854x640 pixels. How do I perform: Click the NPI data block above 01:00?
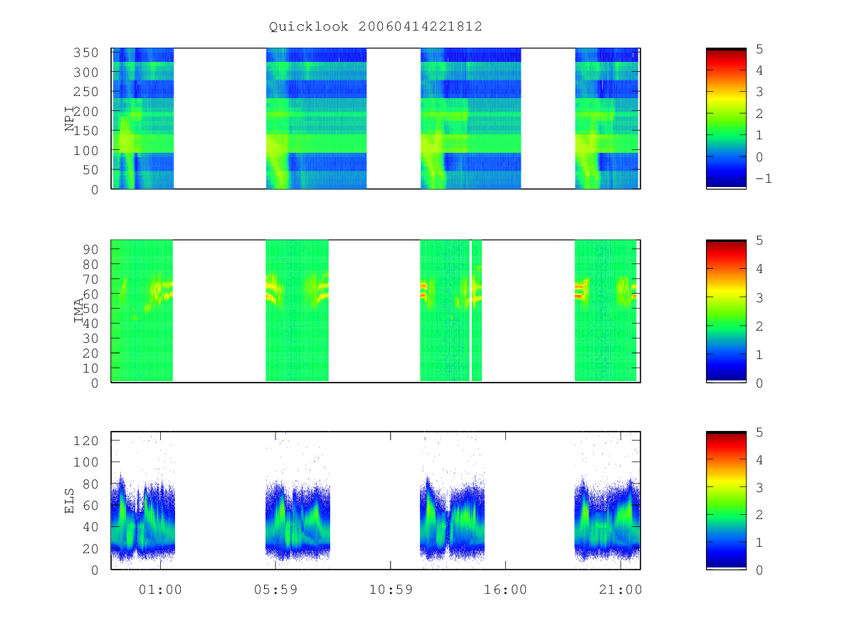[143, 118]
